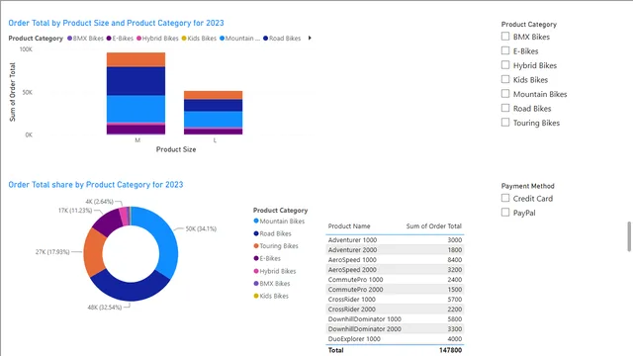Image resolution: width=633 pixels, height=356 pixels.
Task: Check the BMX Bikes filter checkbox
Action: point(505,37)
